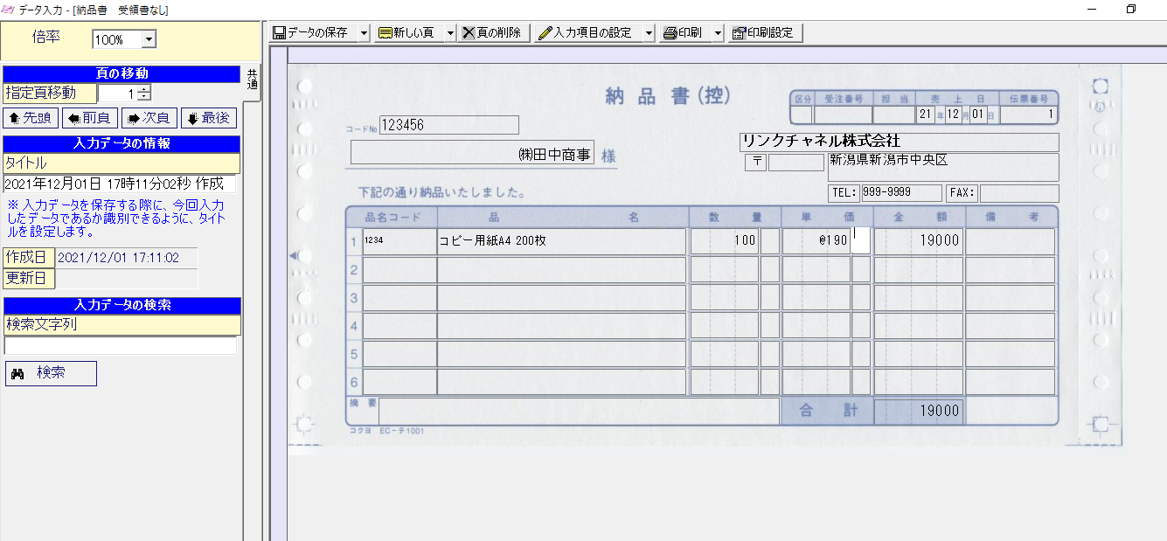
Task: Navigate to the last page via 最後 icon
Action: click(x=208, y=118)
